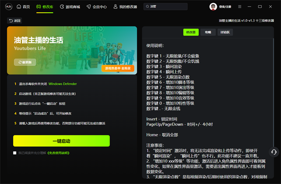
Task: Minimize the window
Action: click(249, 7)
